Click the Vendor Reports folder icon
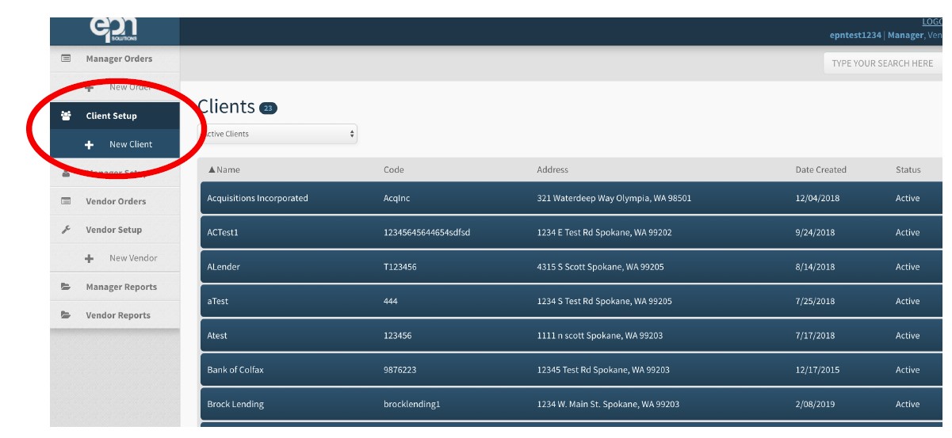The height and width of the screenshot is (438, 952). pyautogui.click(x=66, y=315)
